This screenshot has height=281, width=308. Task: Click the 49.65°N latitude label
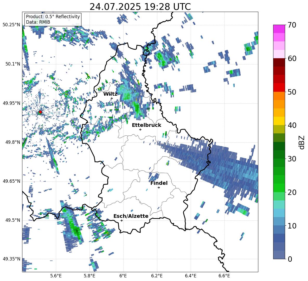click(x=11, y=181)
